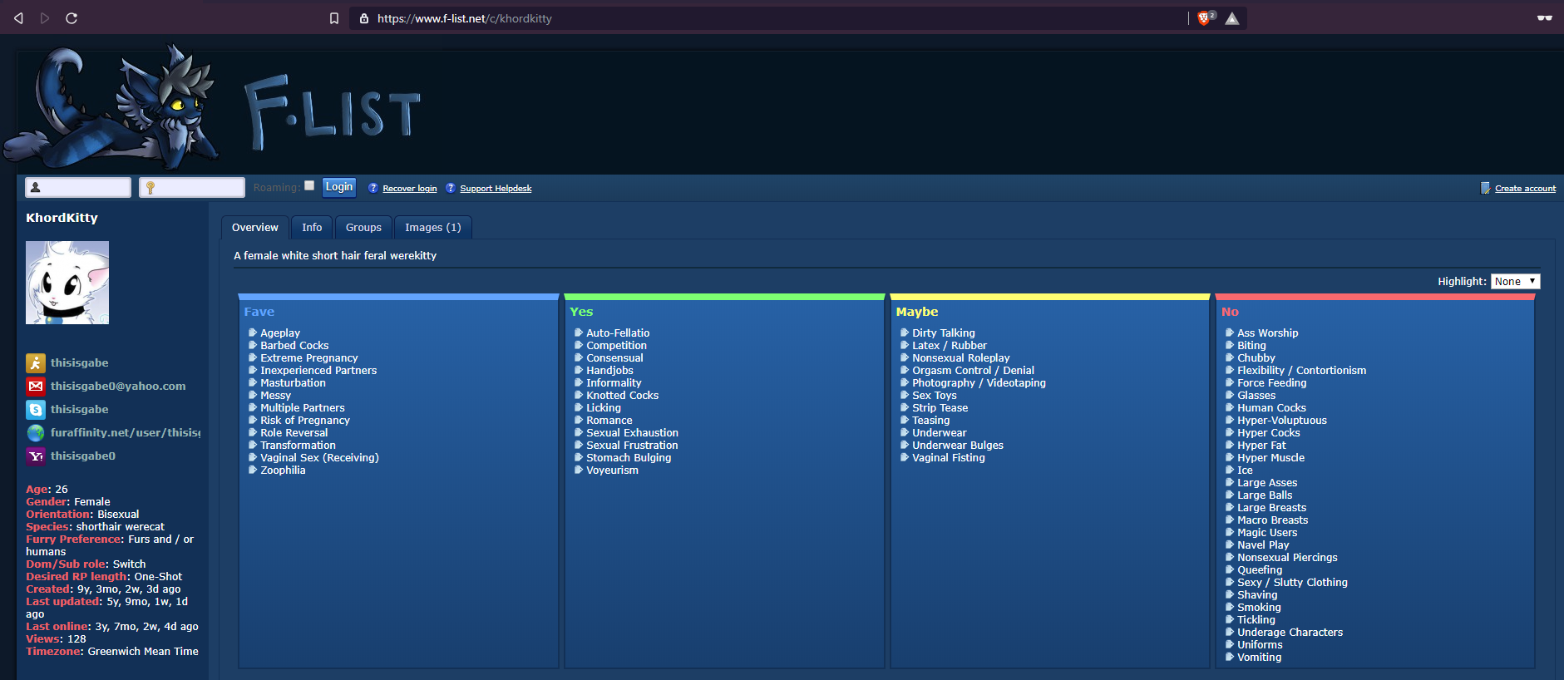Click the Yahoo messenger contact icon
This screenshot has height=680, width=1564.
click(36, 456)
